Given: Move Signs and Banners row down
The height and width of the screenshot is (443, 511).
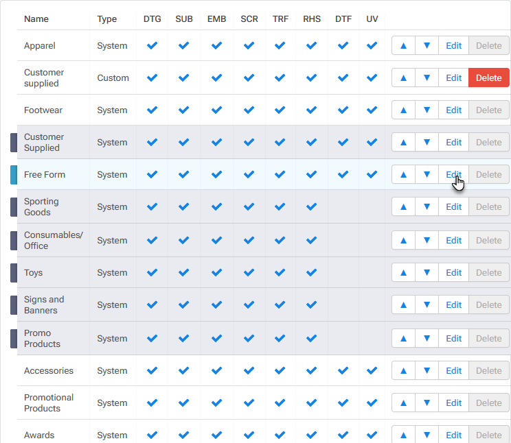Looking at the screenshot, I should pos(427,304).
